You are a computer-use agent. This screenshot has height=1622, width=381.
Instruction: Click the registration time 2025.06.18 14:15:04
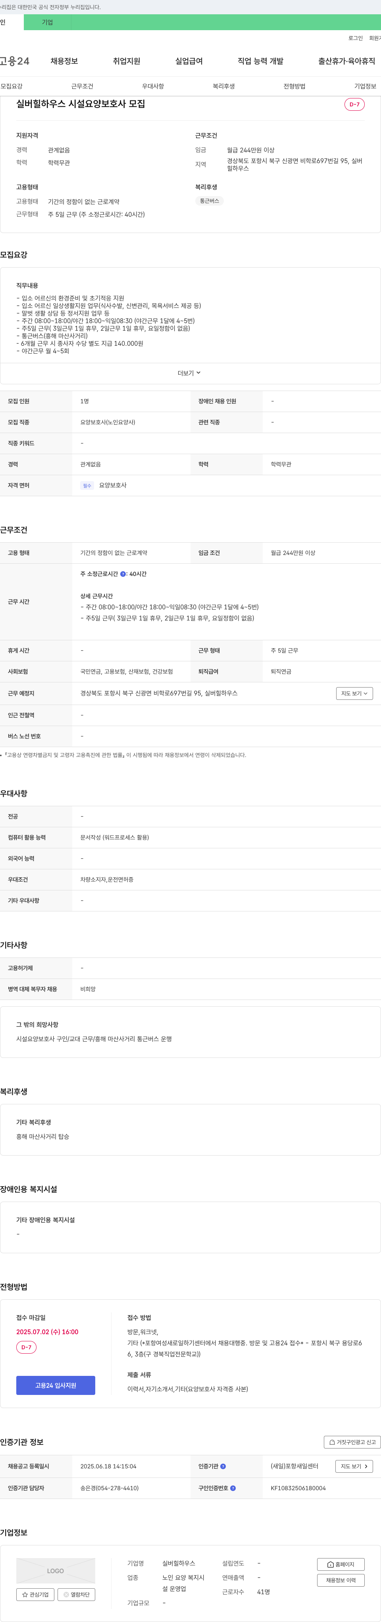click(108, 1466)
